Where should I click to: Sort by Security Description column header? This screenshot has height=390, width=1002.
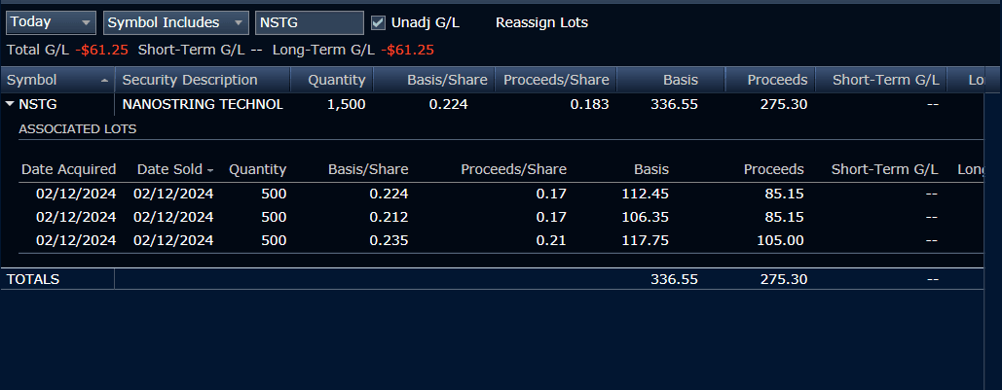click(x=190, y=80)
